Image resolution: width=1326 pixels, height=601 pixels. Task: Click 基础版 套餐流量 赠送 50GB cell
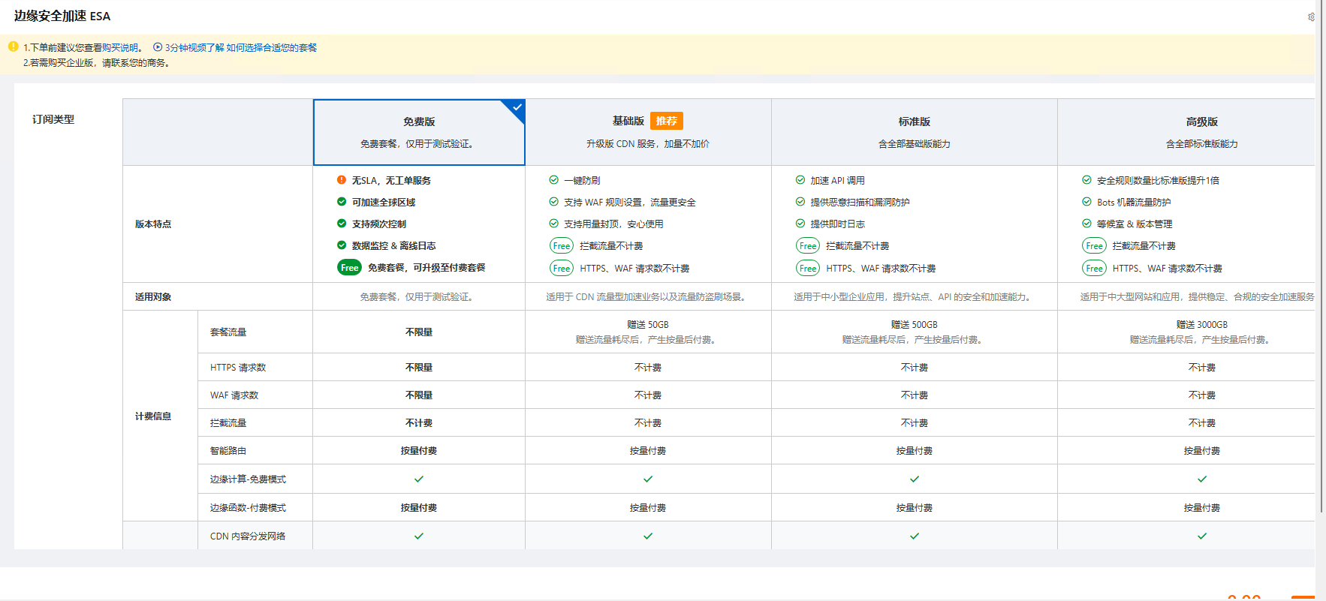coord(647,332)
